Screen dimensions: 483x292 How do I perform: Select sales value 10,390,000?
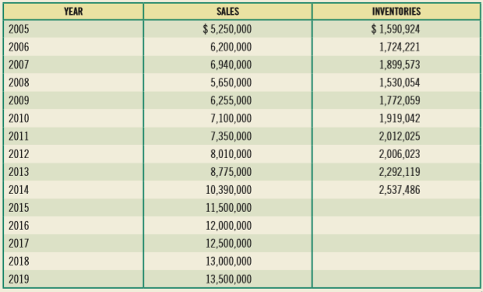pos(228,190)
